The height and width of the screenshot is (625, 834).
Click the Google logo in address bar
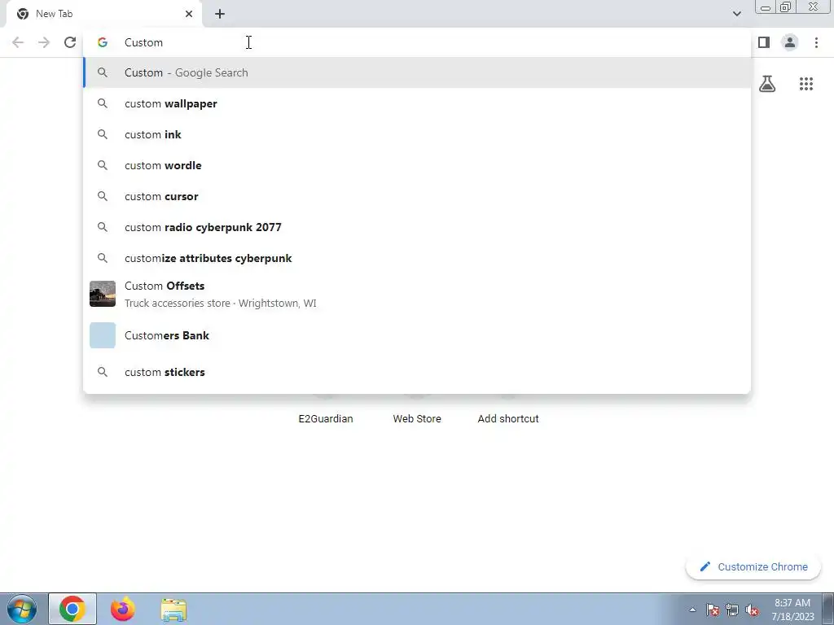[103, 42]
